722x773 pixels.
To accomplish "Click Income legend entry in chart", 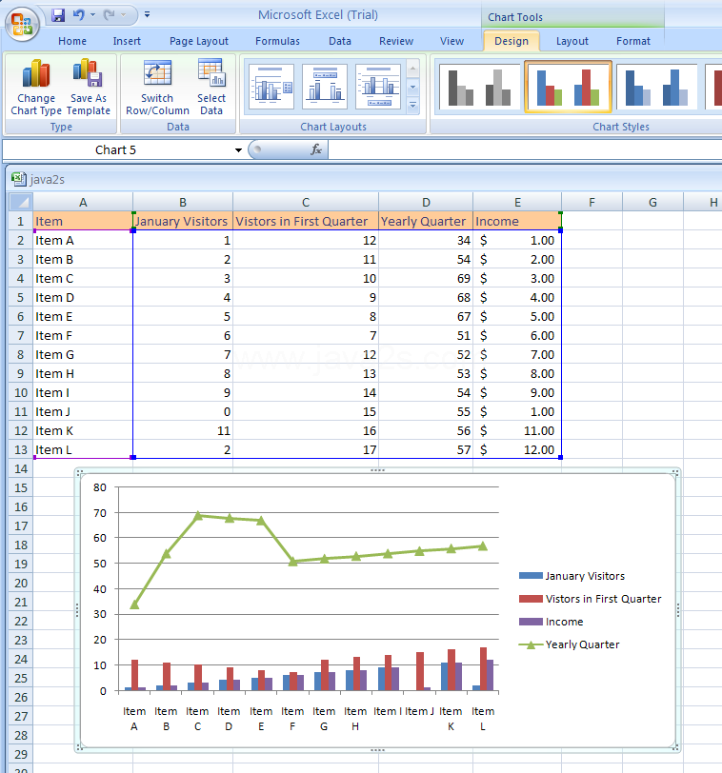I will pyautogui.click(x=552, y=622).
